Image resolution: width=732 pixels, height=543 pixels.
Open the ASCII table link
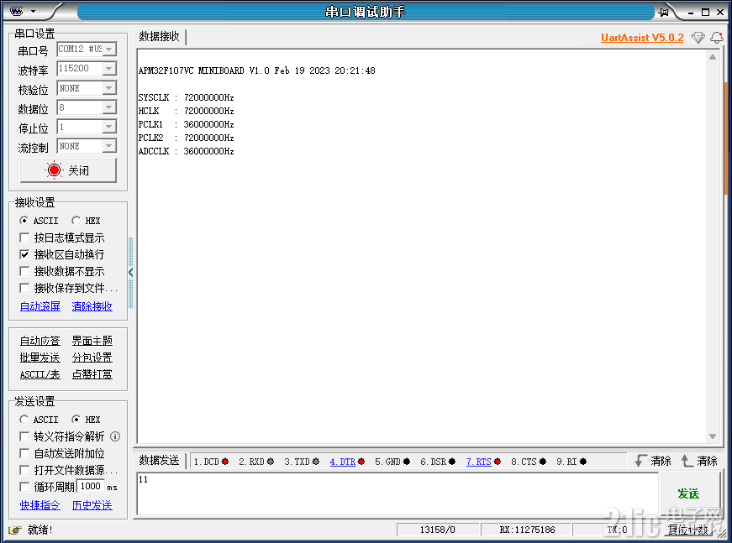point(40,374)
